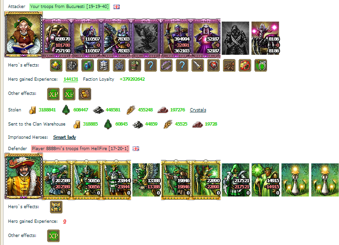Image resolution: width=339 pixels, height=245 pixels.
Task: Click the defender's golden crest effect icon
Action: coord(56,207)
